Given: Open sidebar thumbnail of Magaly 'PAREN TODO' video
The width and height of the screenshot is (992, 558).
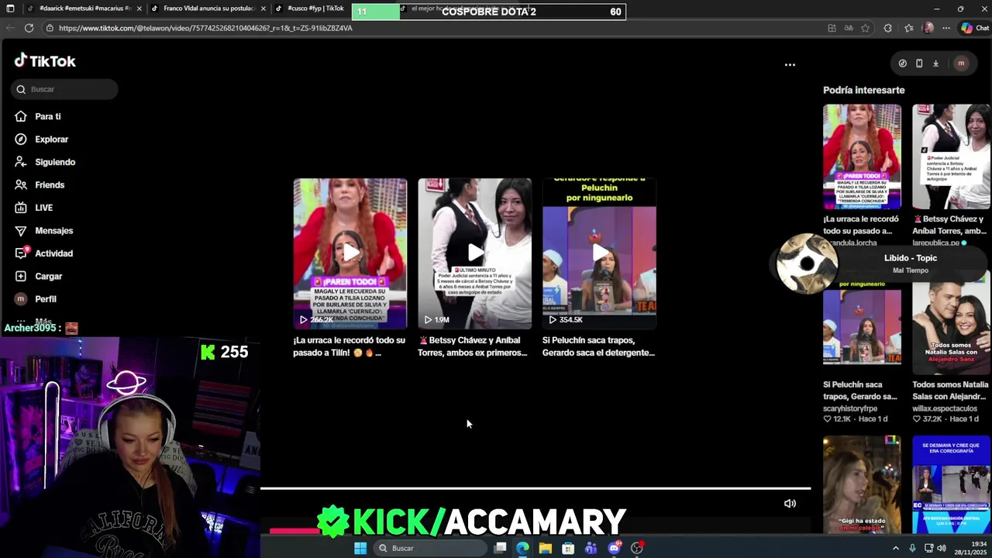Looking at the screenshot, I should (x=862, y=157).
